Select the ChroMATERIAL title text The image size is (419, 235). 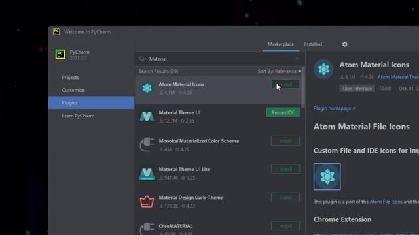tap(175, 226)
